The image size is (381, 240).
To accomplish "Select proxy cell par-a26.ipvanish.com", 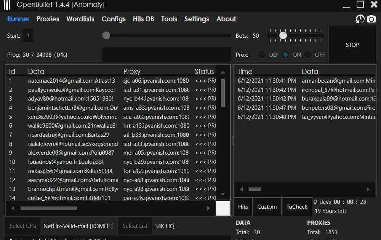I will click(x=156, y=198).
